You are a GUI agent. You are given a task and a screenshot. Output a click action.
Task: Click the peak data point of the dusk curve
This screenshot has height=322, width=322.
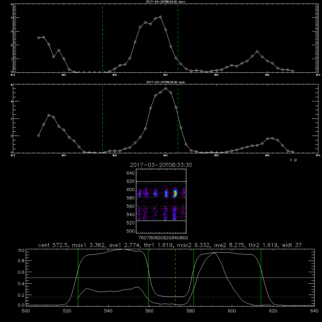point(166,89)
